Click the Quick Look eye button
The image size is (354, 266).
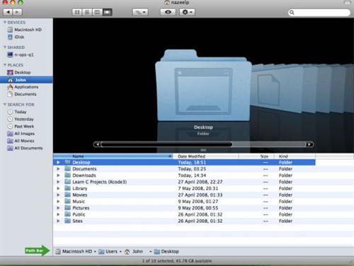point(168,12)
